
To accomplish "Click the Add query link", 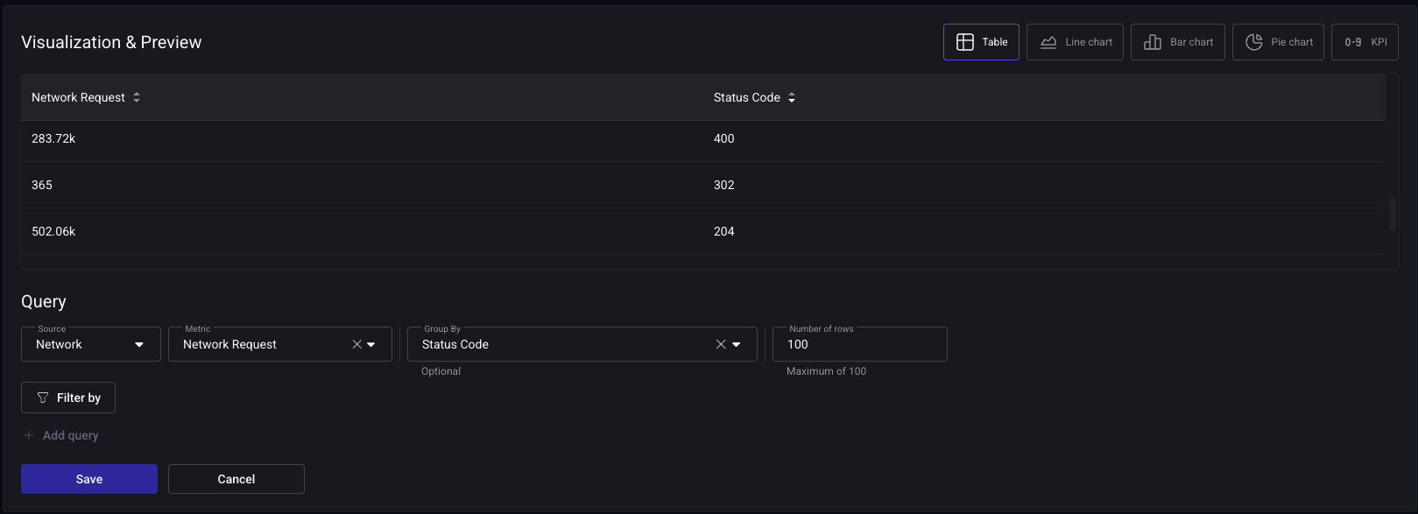I will click(70, 435).
